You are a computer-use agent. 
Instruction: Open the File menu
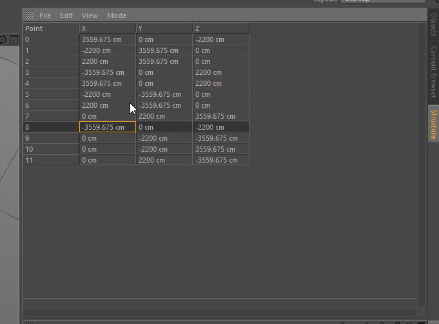click(x=45, y=15)
